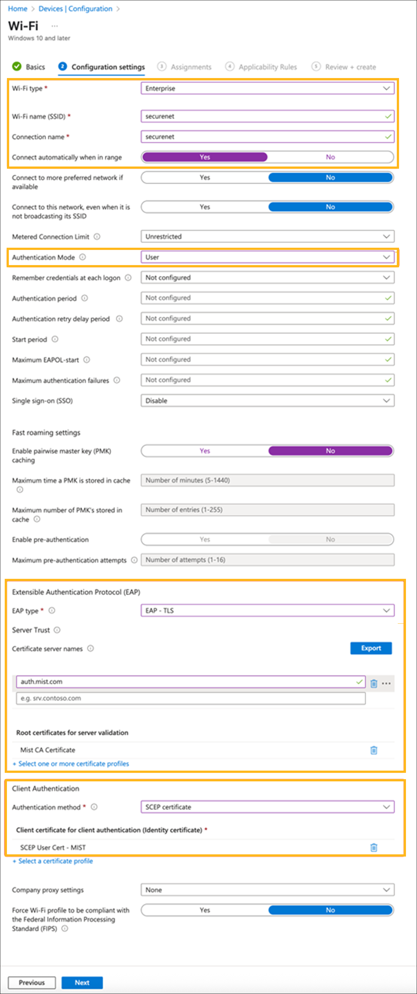Open more options for auth.mist.com row
This screenshot has width=417, height=994.
386,683
